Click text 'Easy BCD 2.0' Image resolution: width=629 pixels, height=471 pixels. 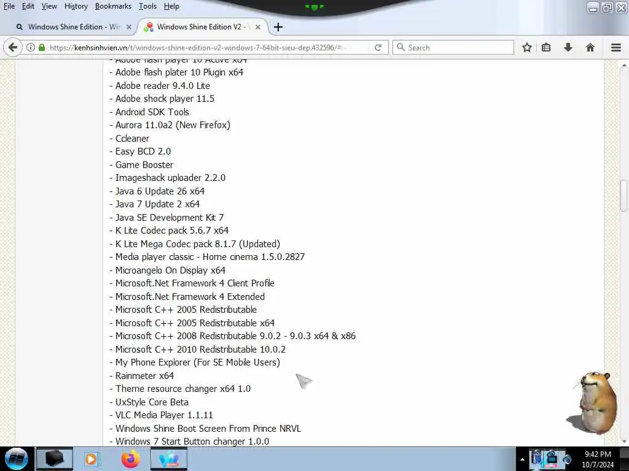point(143,151)
